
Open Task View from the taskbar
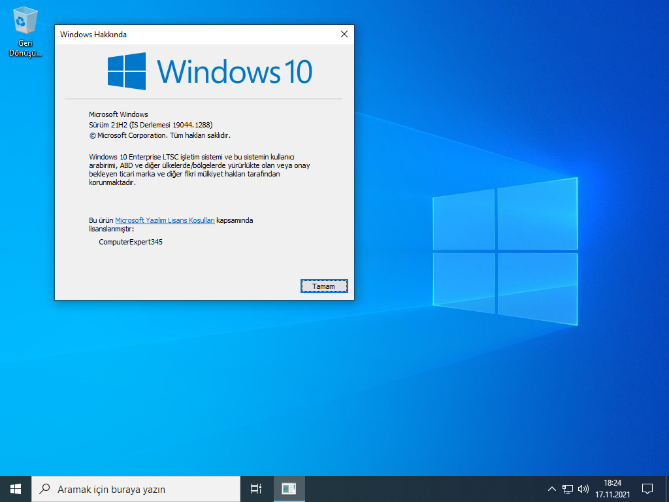coord(256,489)
